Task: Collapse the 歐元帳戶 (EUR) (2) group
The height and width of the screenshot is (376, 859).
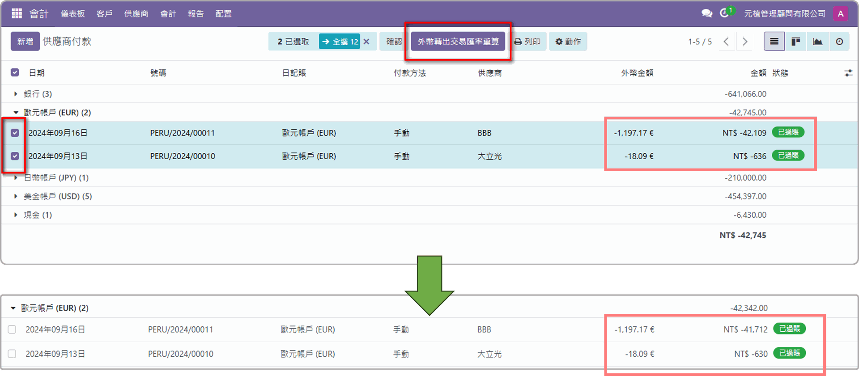Action: pyautogui.click(x=16, y=113)
